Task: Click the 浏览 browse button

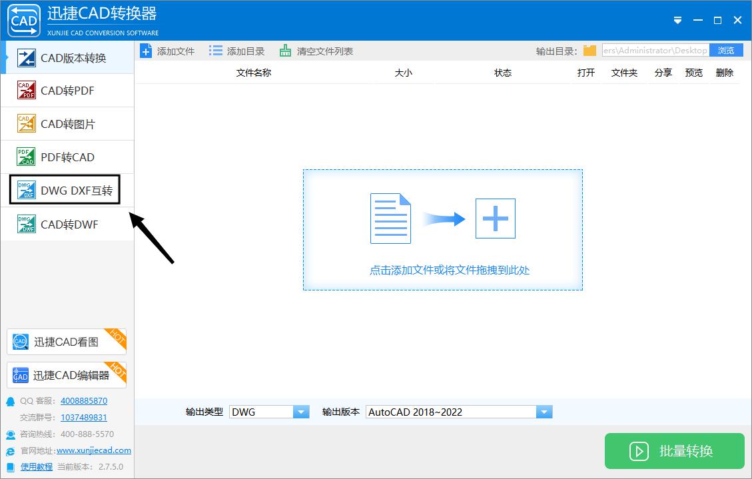Action: (x=726, y=50)
